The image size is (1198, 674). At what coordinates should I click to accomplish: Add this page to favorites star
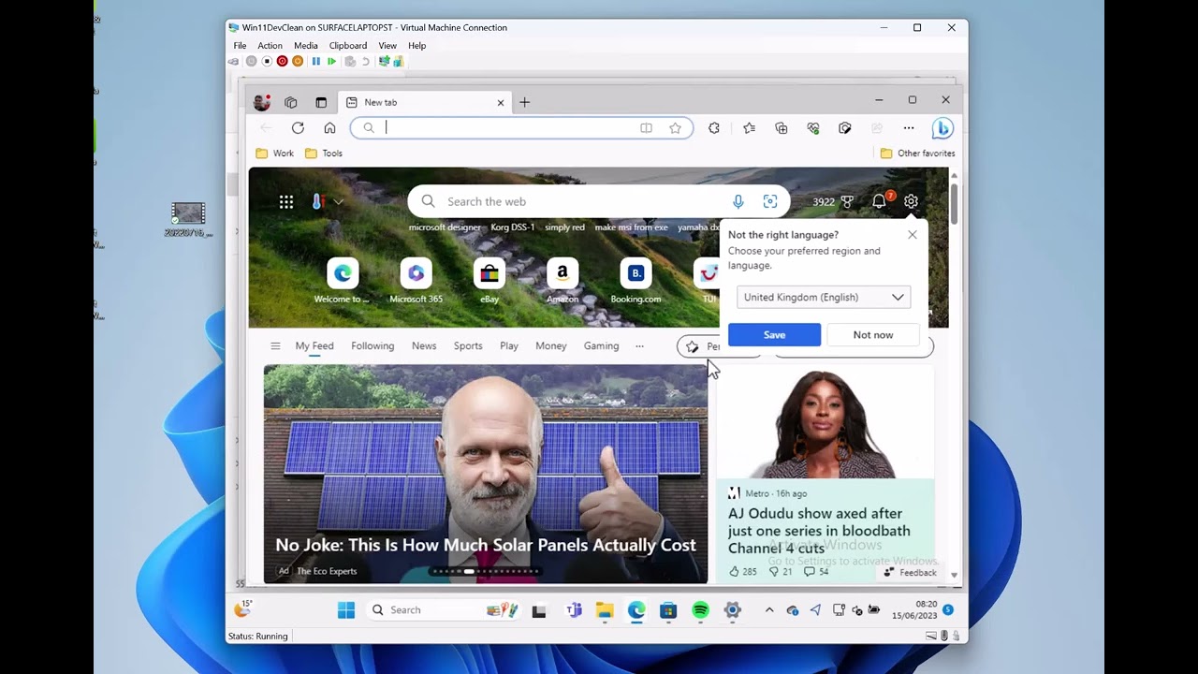pos(675,128)
